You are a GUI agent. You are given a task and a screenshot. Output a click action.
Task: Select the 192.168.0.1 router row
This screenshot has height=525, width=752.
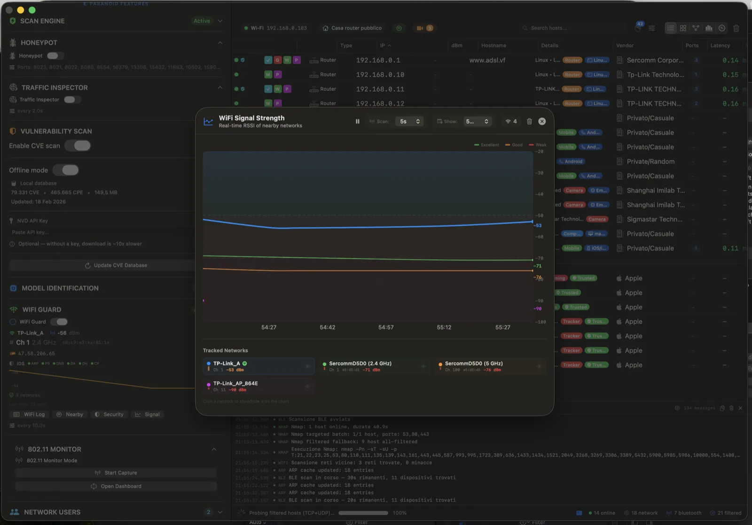(x=489, y=60)
